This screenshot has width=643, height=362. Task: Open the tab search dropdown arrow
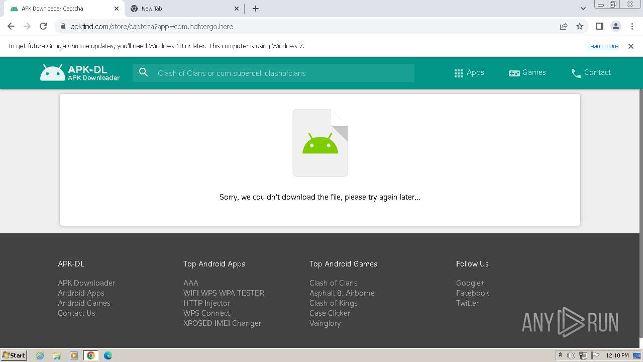(583, 9)
